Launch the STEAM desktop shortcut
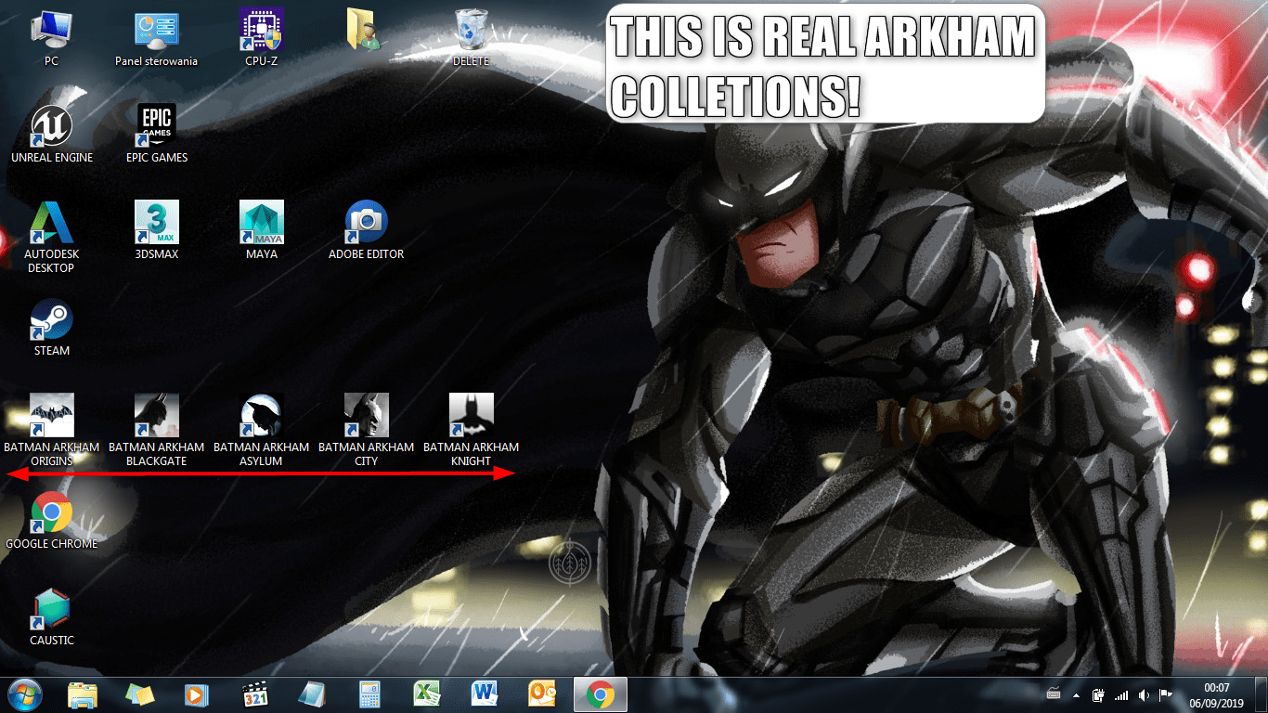1268x713 pixels. pyautogui.click(x=52, y=328)
